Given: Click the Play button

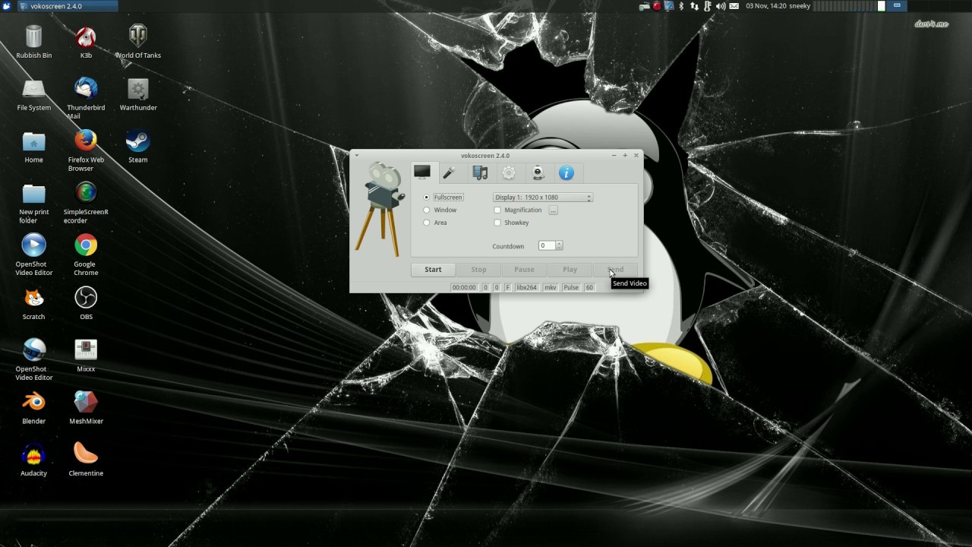Looking at the screenshot, I should pos(570,270).
